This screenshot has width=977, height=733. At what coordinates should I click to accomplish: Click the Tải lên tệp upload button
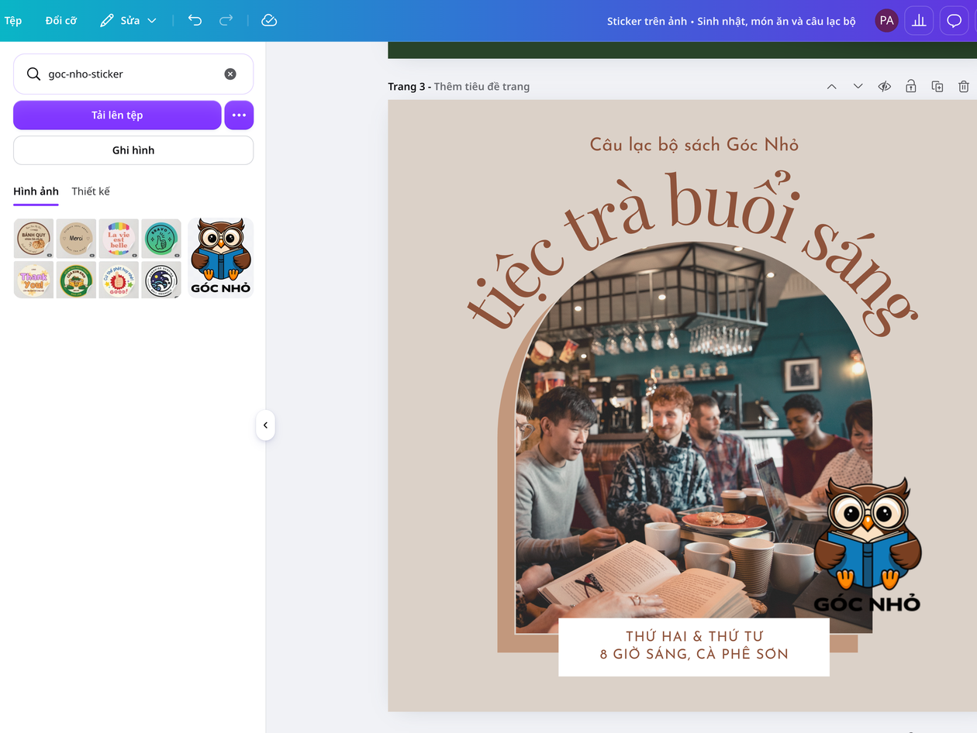click(117, 115)
